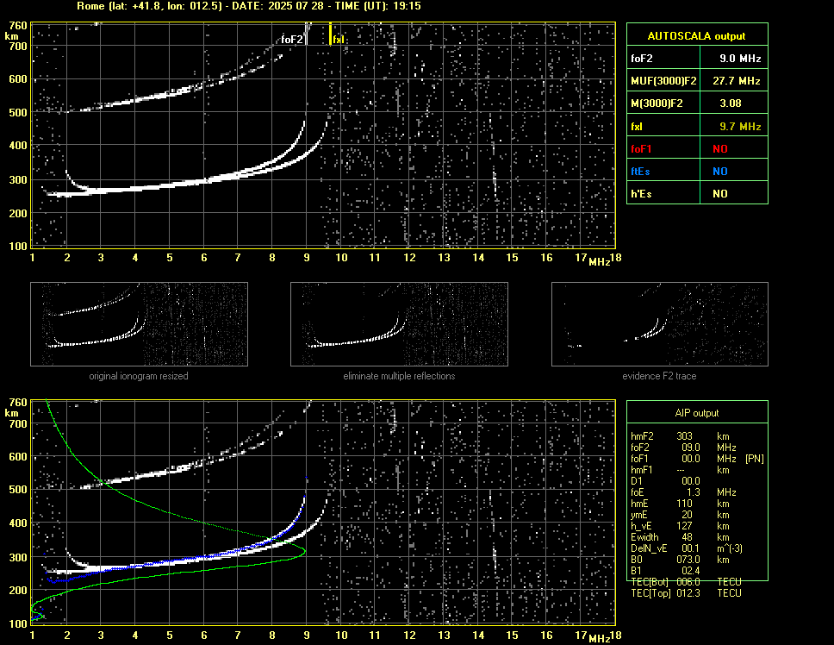Click the foF1 00.0 MHz [PN] entry
Image resolution: width=834 pixels, height=645 pixels.
pyautogui.click(x=697, y=458)
